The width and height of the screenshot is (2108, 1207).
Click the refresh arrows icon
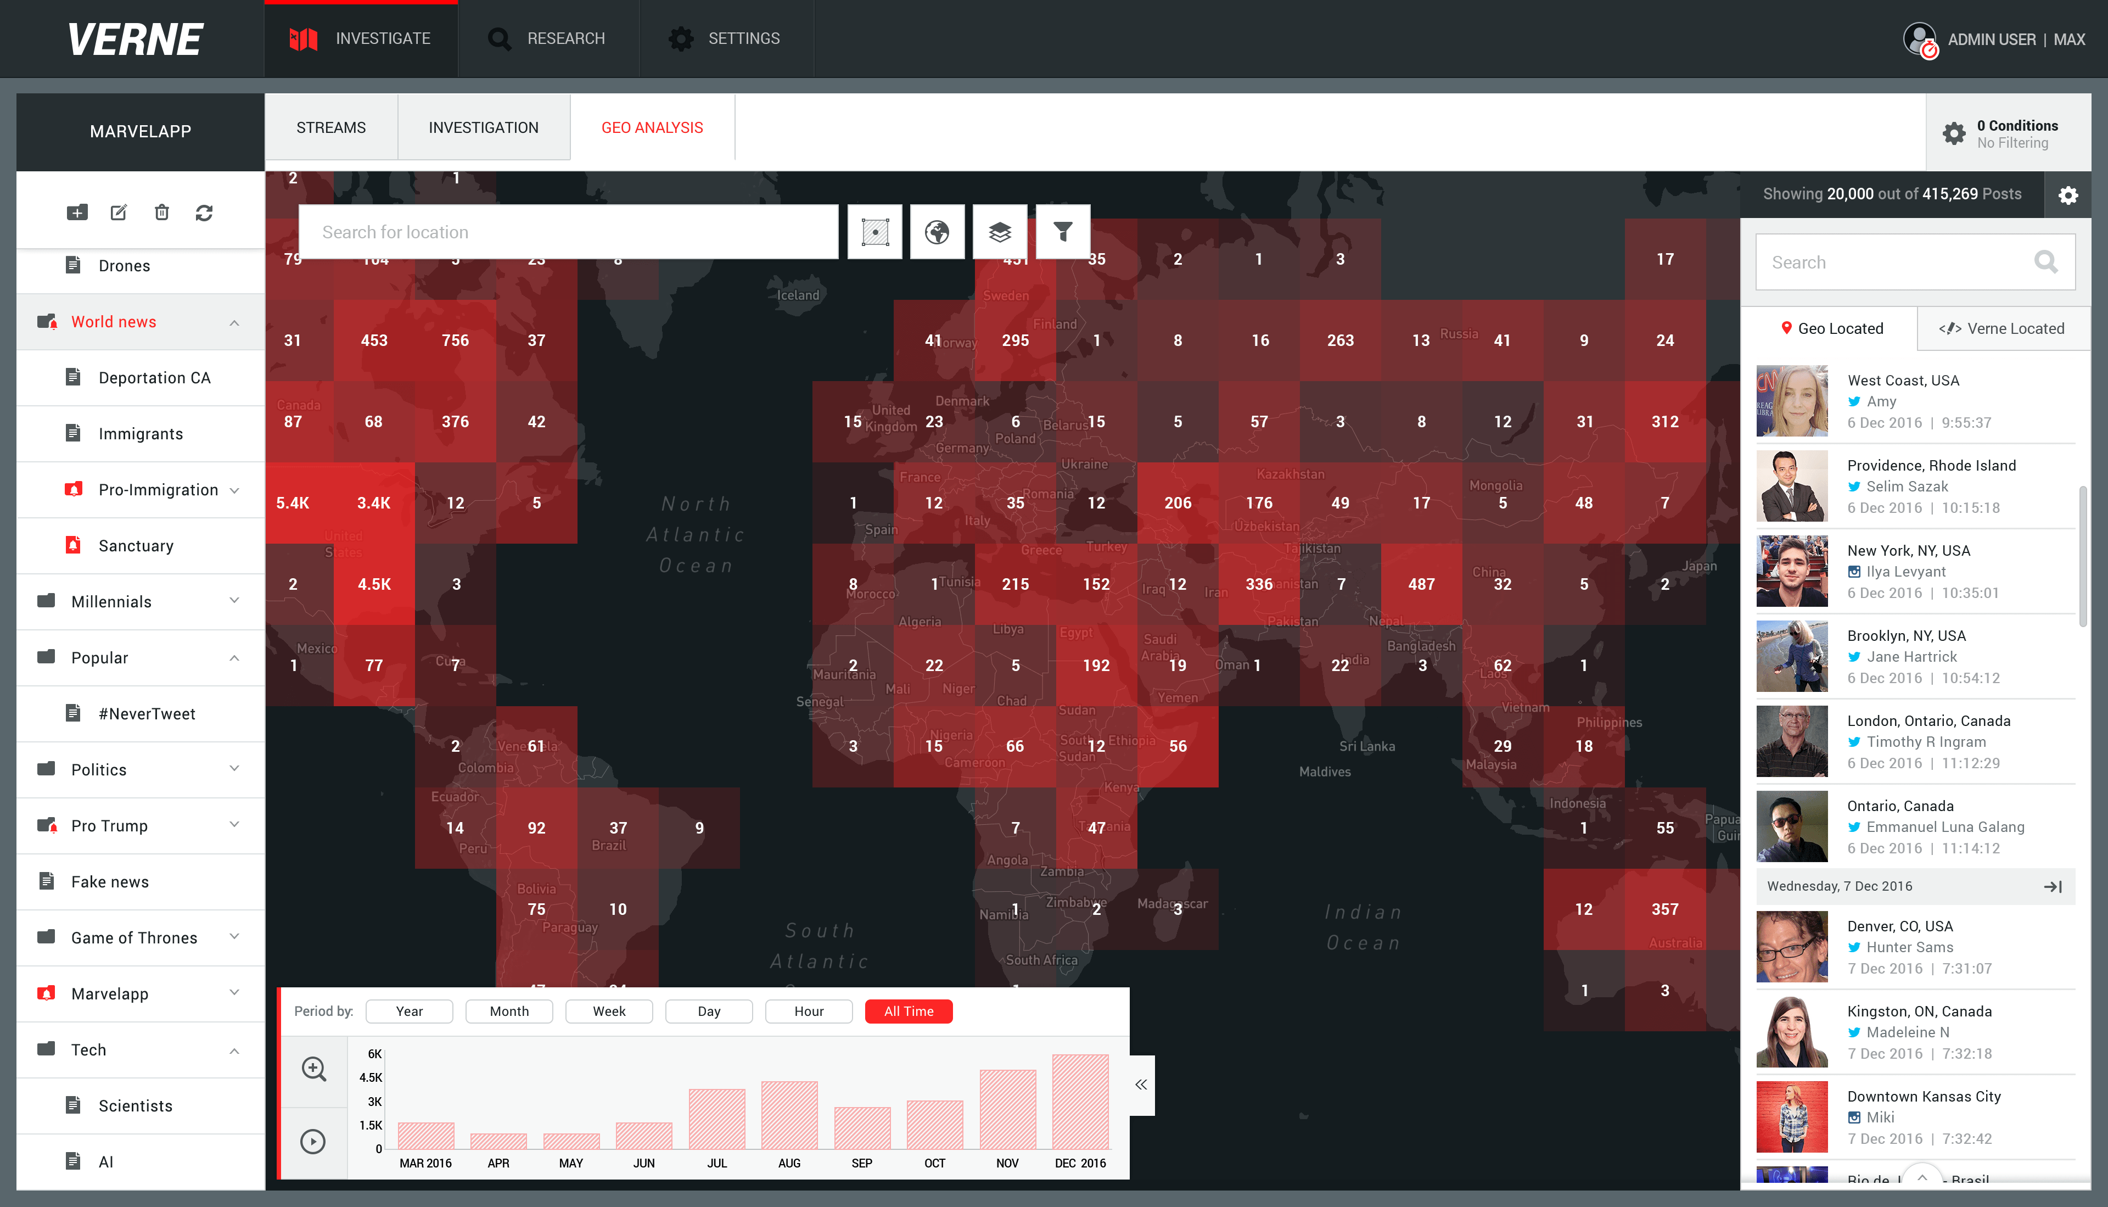[204, 213]
